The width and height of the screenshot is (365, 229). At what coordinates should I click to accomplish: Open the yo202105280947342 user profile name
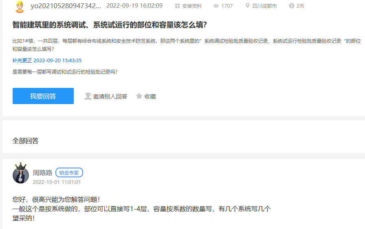click(x=66, y=6)
